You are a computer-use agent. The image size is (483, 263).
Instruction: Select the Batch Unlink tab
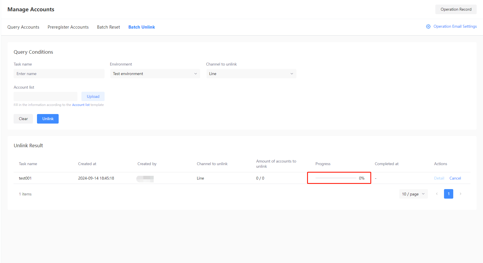(142, 27)
